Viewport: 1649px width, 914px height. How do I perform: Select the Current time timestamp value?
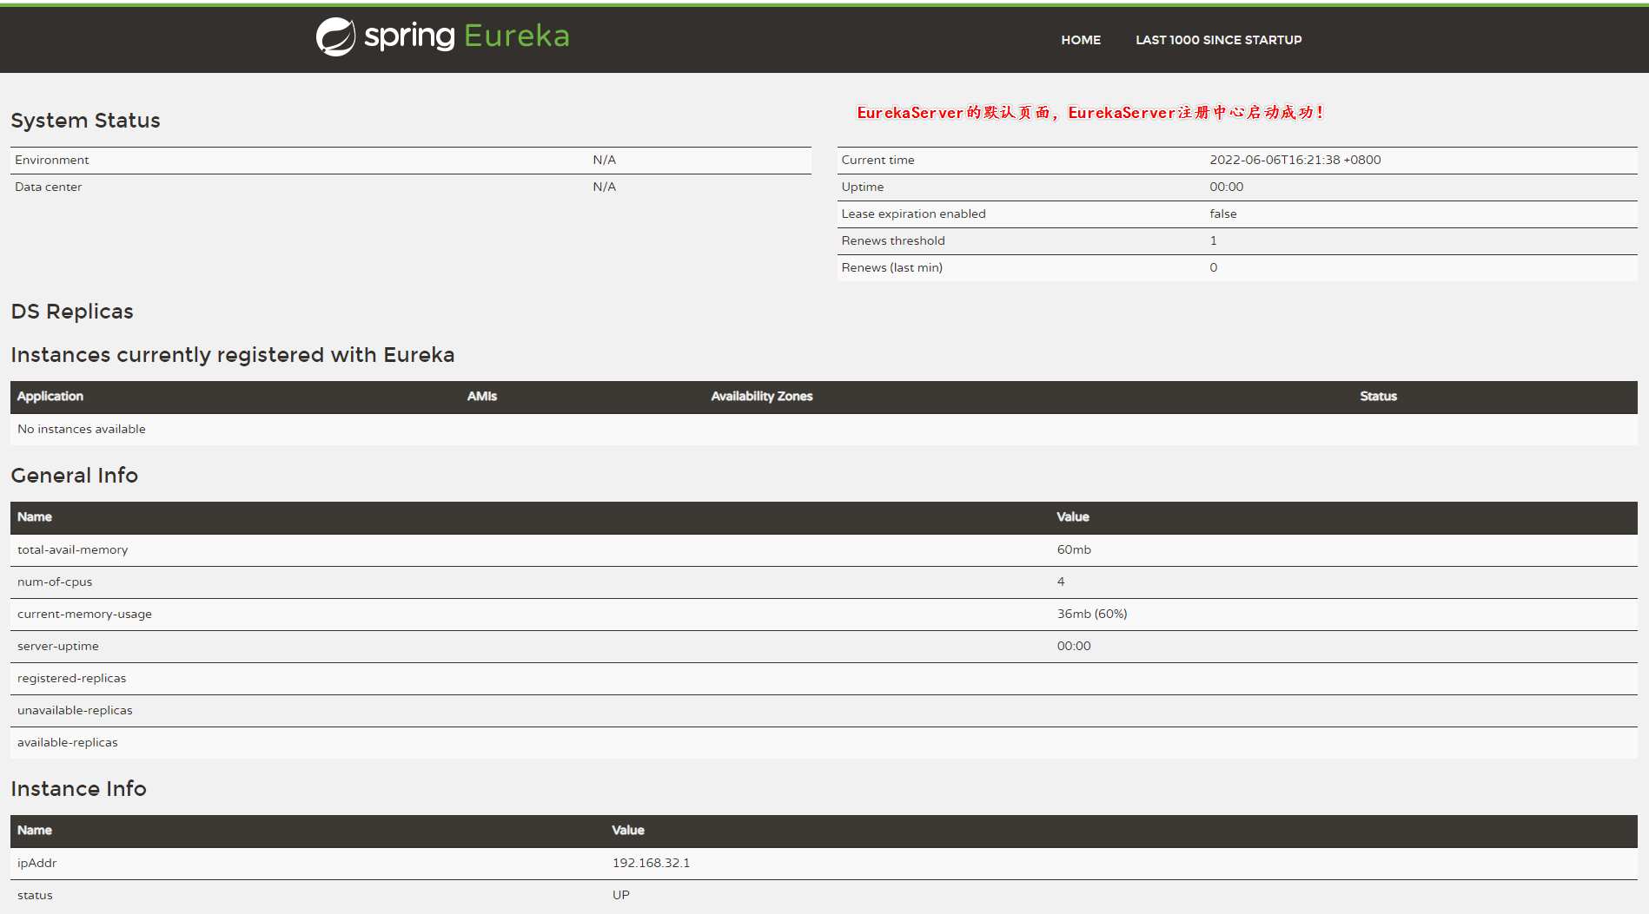1295,161
